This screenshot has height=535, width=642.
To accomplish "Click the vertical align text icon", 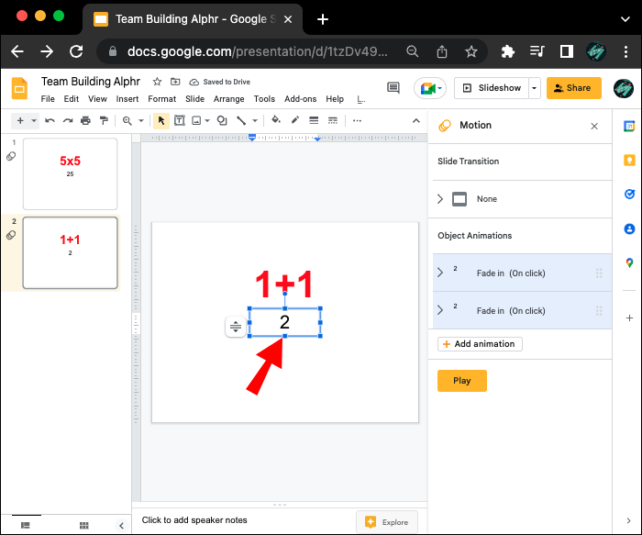I will point(236,327).
